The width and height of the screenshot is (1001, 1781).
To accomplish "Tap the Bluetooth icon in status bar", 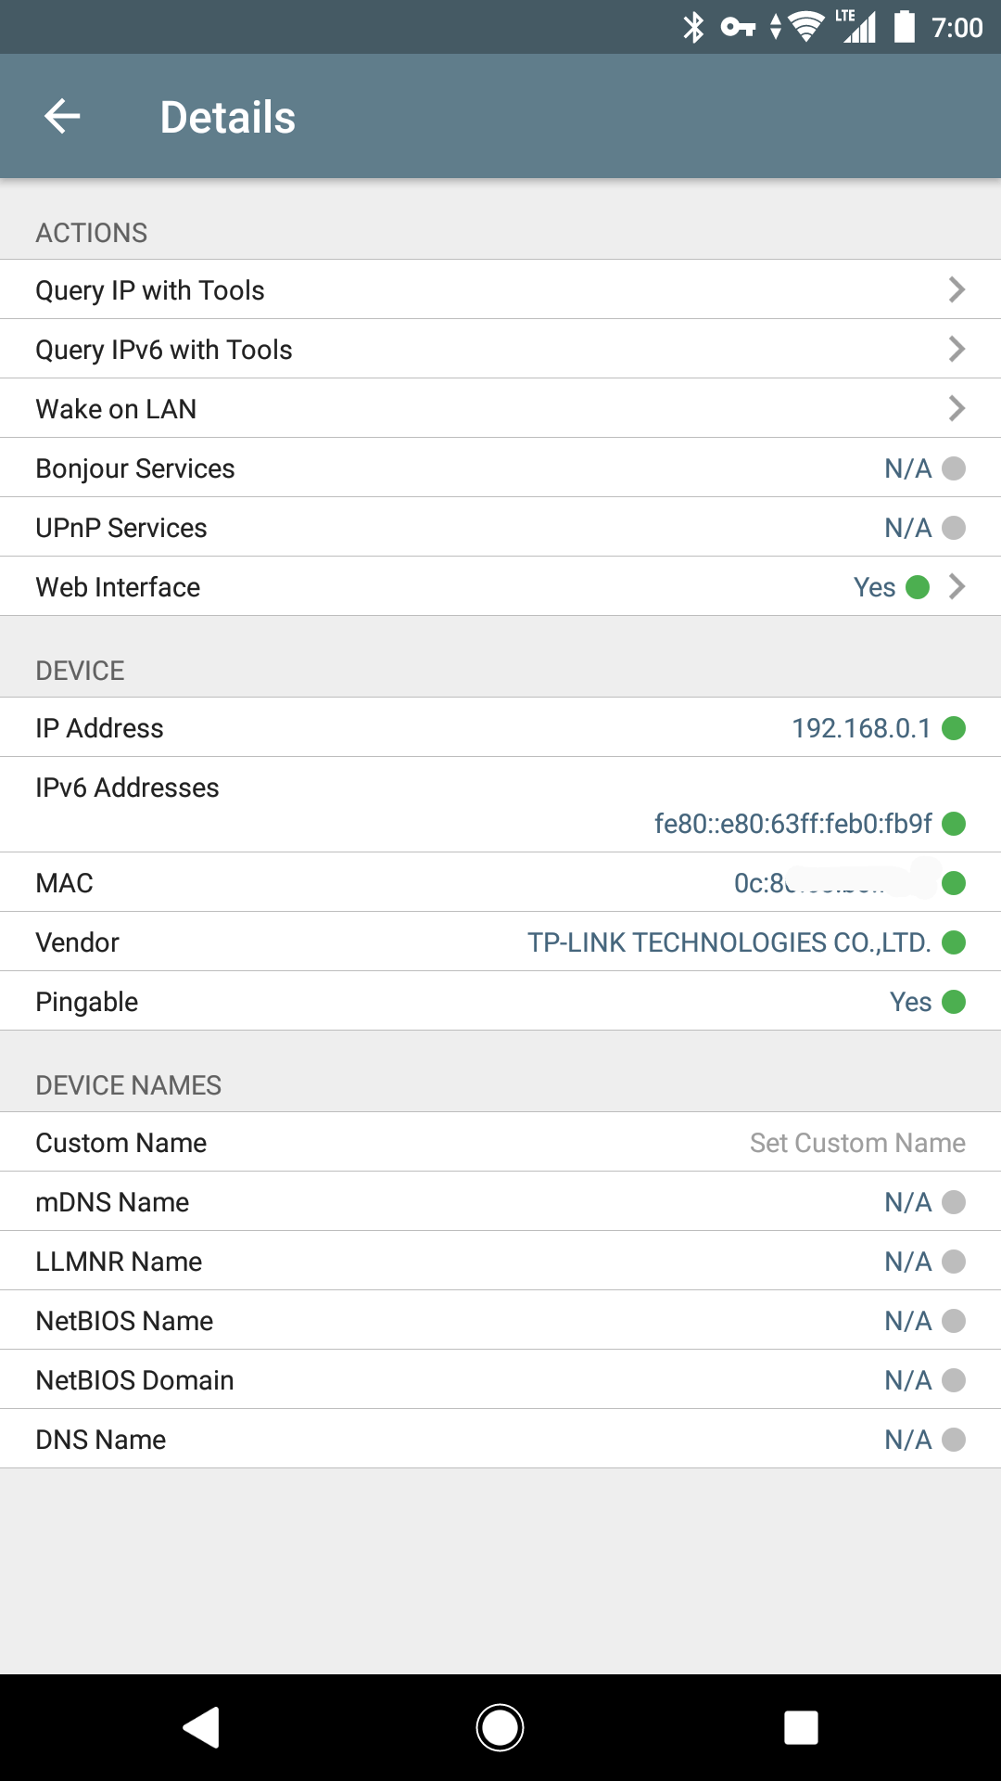I will [693, 27].
